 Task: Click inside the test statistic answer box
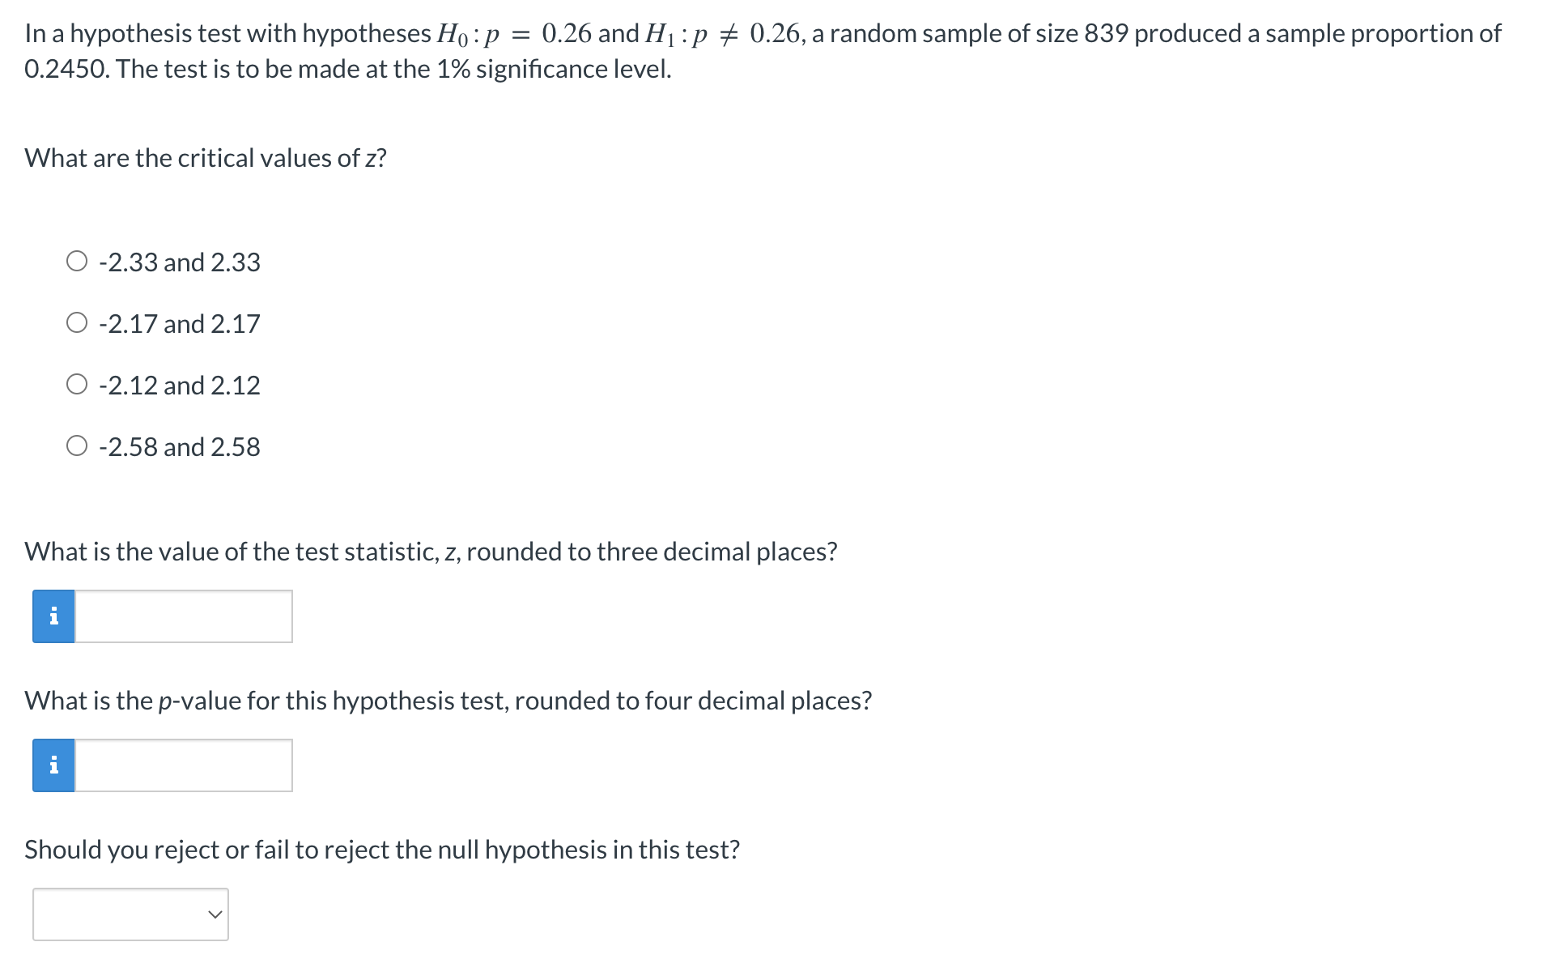[x=182, y=616]
